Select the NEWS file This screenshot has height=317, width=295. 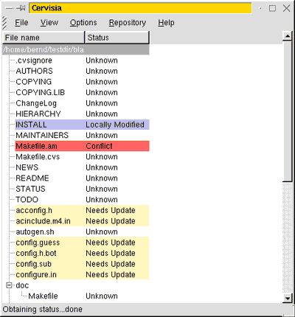(27, 167)
